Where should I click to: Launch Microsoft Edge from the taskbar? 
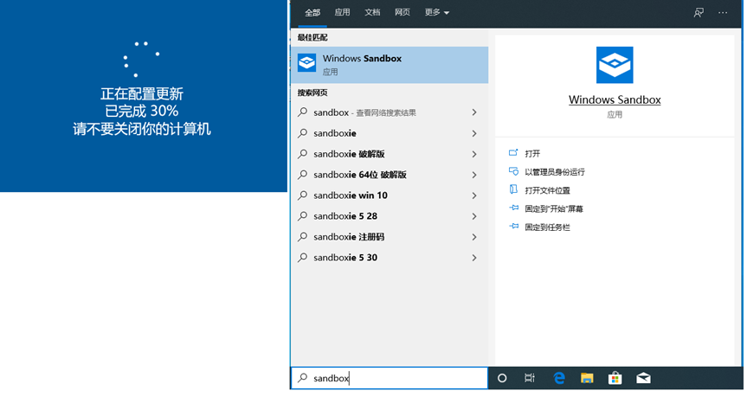559,379
